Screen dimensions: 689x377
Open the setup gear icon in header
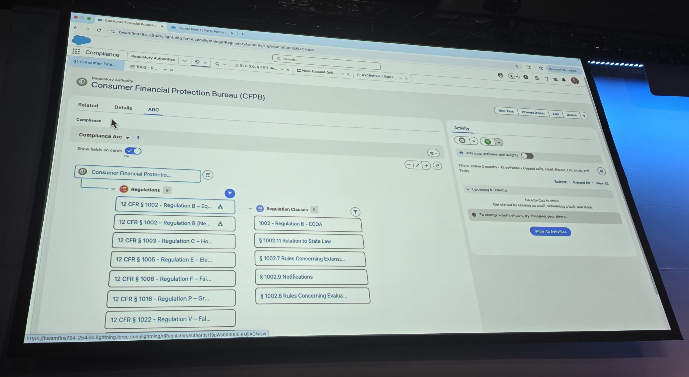pyautogui.click(x=555, y=79)
